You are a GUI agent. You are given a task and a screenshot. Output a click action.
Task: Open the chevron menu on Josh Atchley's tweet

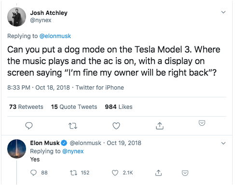[223, 12]
